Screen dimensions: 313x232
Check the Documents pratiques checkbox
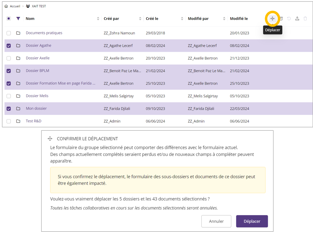(9, 33)
